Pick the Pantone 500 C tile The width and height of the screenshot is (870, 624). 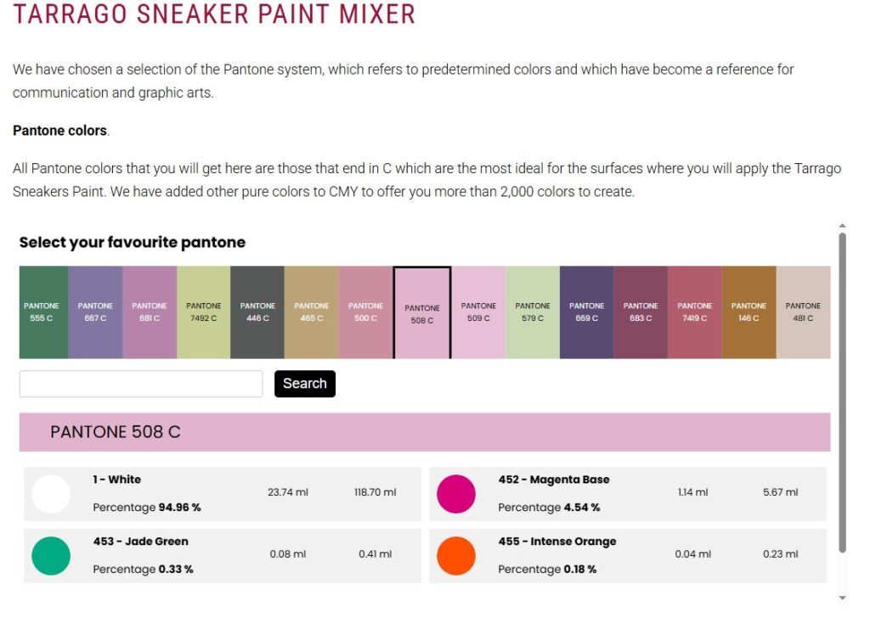pos(366,312)
